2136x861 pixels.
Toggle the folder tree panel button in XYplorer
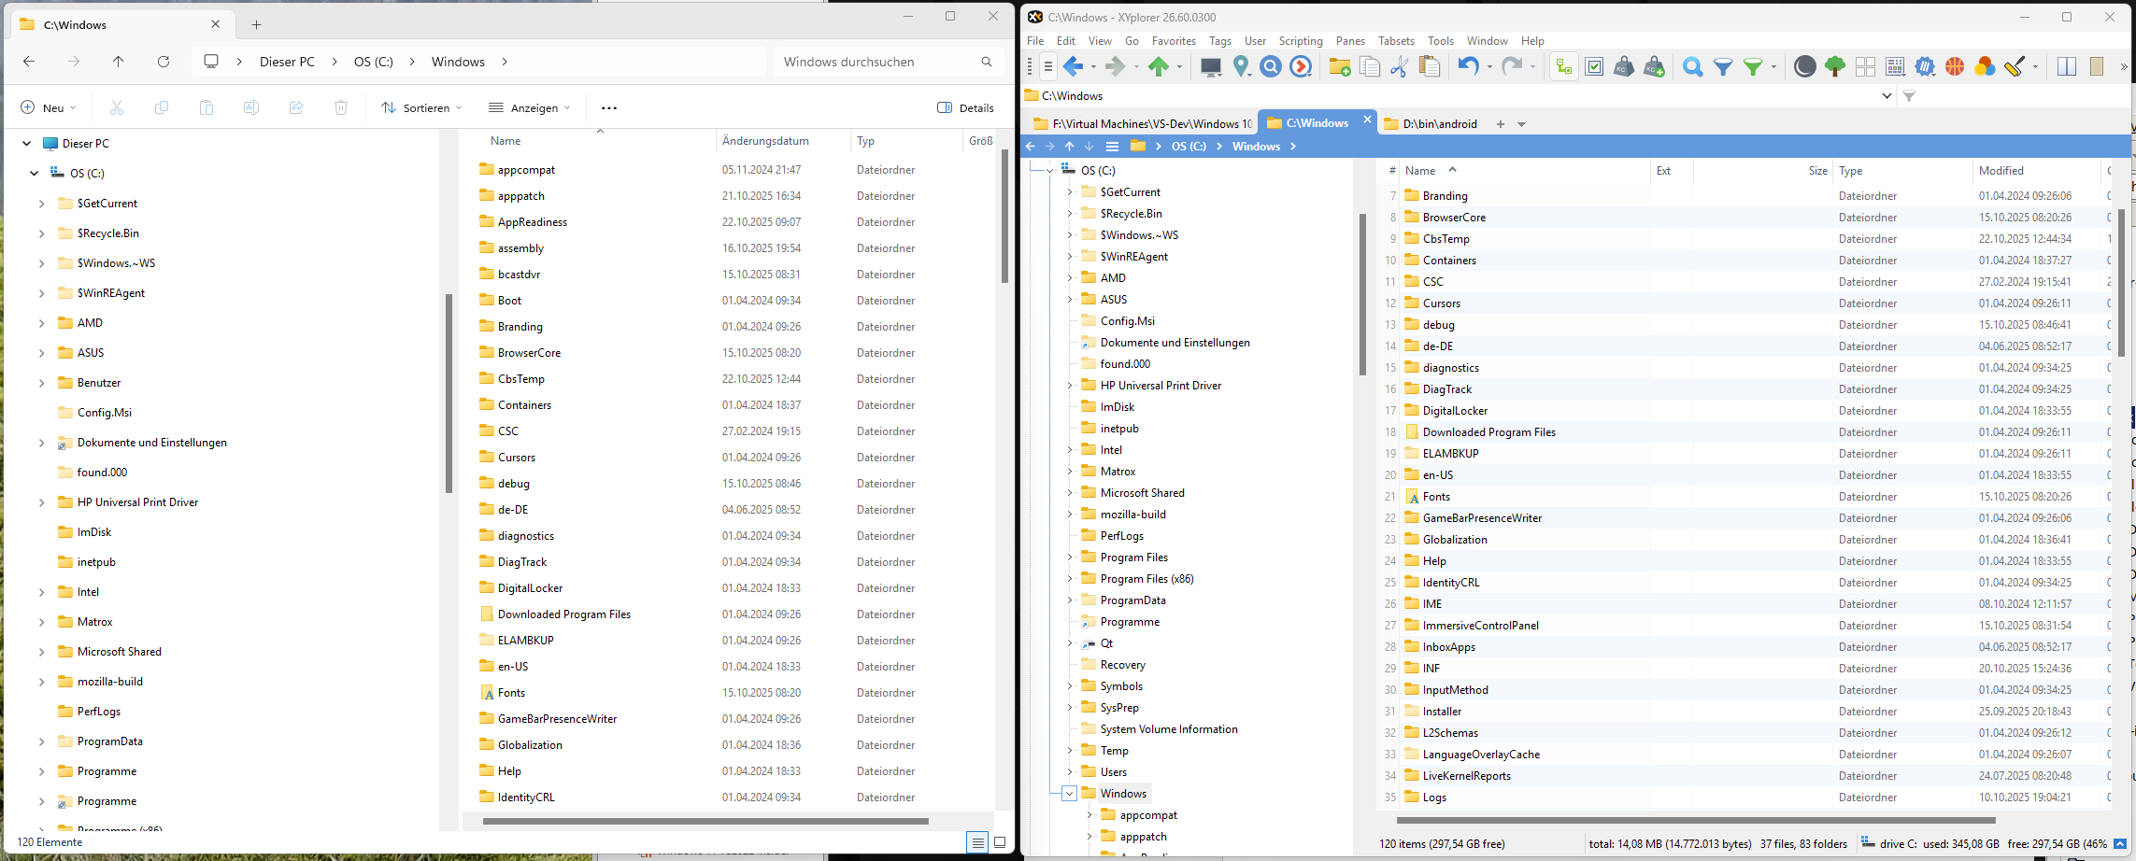point(1564,66)
